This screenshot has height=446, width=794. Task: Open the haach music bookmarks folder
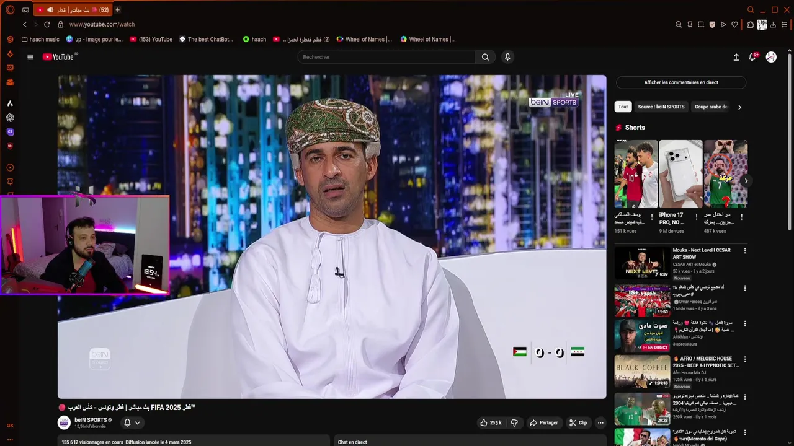(x=40, y=39)
